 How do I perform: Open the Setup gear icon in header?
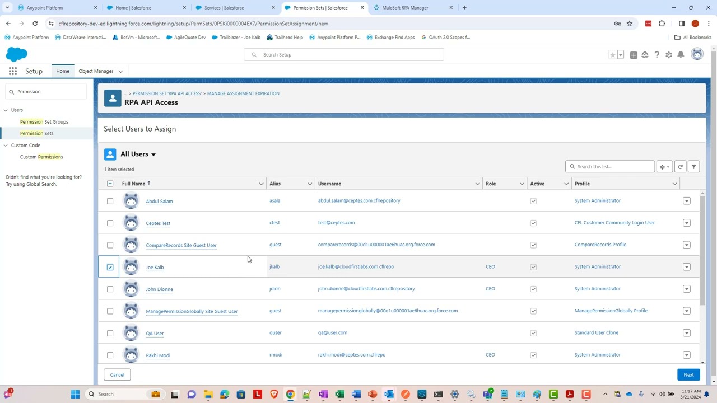(668, 55)
